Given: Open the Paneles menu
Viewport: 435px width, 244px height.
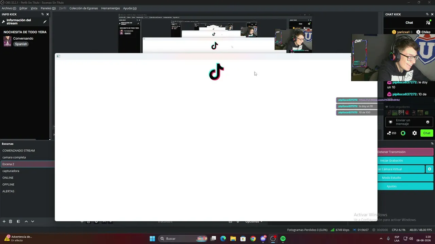Looking at the screenshot, I should tap(48, 8).
